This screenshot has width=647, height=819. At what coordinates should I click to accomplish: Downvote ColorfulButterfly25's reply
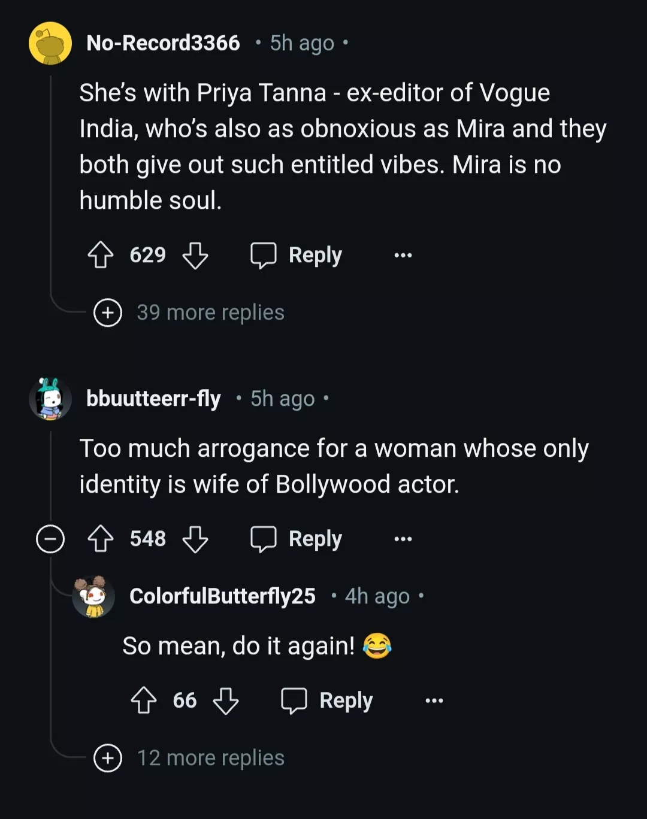coord(226,700)
